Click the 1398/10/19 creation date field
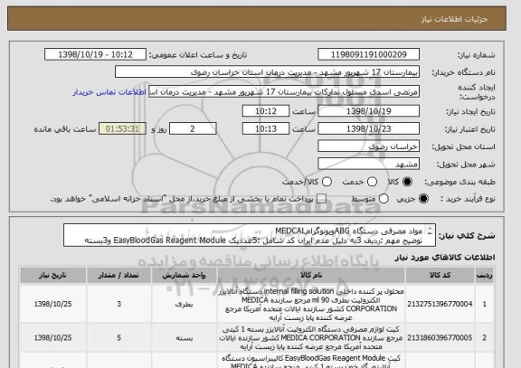Viewport: 521px width, 368px height. (x=368, y=111)
